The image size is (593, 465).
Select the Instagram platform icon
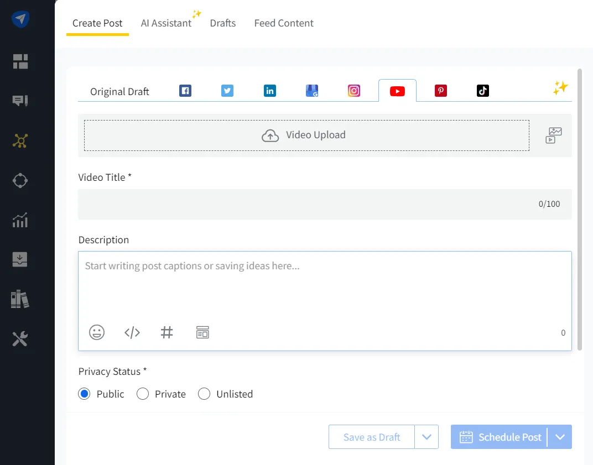(x=354, y=90)
